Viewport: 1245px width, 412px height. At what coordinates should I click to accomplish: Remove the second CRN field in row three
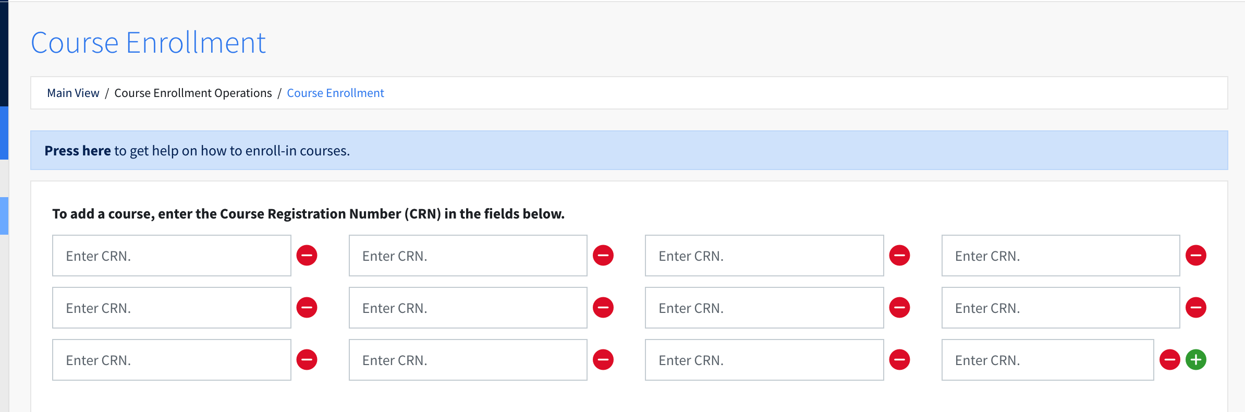pos(603,359)
